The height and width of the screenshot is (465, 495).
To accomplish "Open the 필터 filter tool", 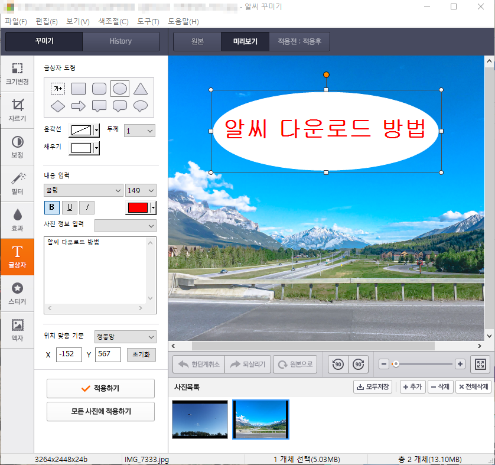I will pyautogui.click(x=17, y=184).
